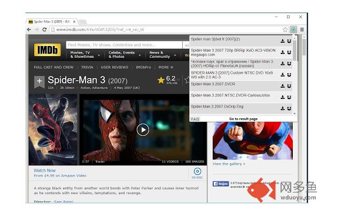Click scroll-up arrow in torrent results popup
Image resolution: width=342 pixels, height=214 pixels.
[294, 38]
